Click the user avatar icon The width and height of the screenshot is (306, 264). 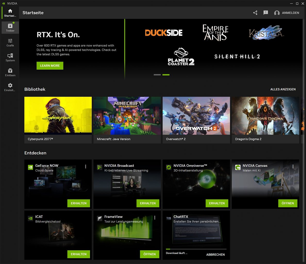coord(277,13)
